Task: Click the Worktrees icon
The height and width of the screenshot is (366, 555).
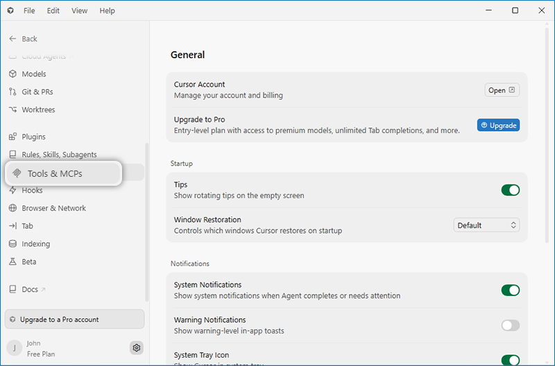Action: (12, 110)
